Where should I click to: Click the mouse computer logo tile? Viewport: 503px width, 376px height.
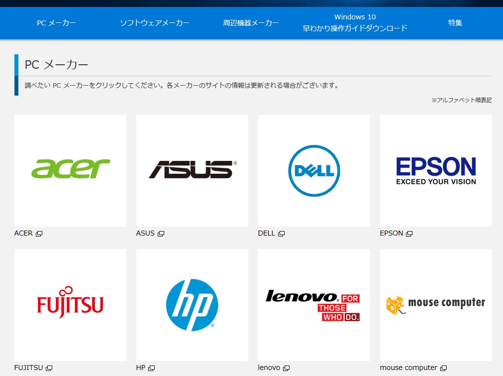point(436,305)
